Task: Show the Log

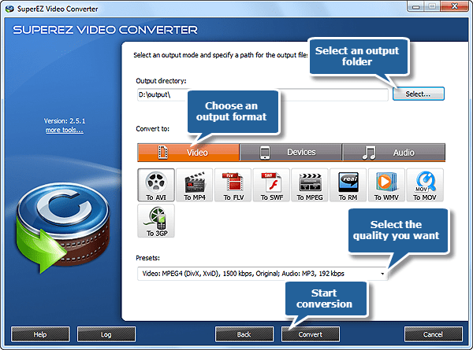Action: pos(106,334)
